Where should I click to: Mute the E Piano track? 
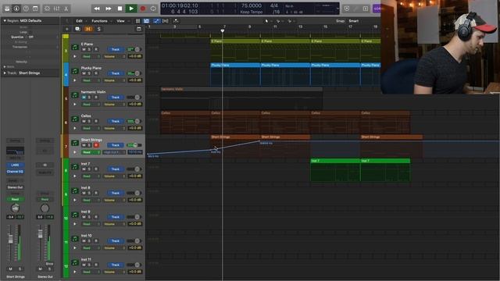(x=84, y=49)
